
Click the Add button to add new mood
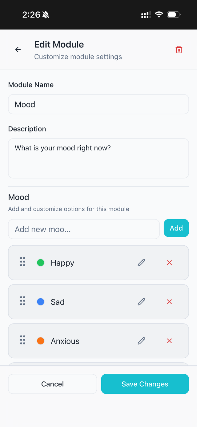(x=176, y=228)
